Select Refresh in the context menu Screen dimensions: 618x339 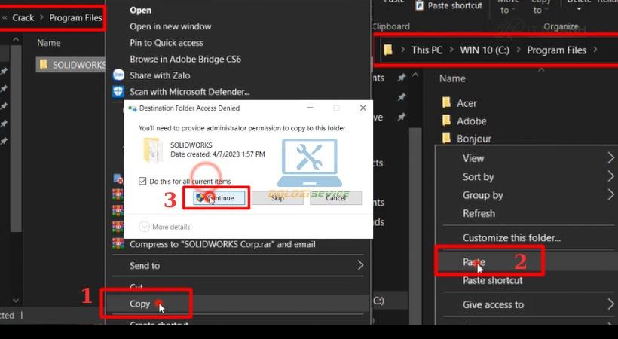click(x=479, y=213)
